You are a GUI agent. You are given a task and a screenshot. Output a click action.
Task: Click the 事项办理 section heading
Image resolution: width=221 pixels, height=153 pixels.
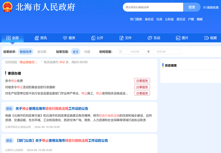pyautogui.click(x=14, y=73)
